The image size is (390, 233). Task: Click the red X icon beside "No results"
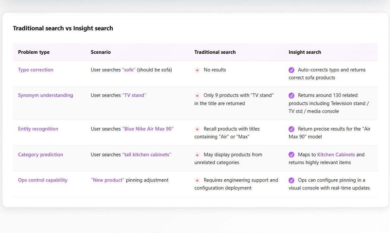[197, 70]
